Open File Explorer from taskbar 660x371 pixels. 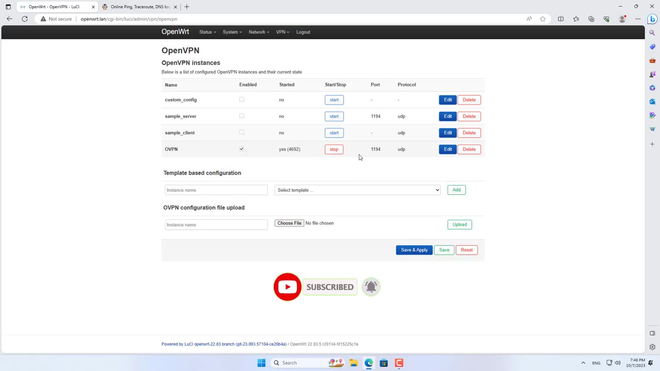click(x=354, y=363)
